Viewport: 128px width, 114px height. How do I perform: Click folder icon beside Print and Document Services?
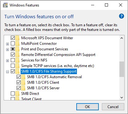[17, 49]
